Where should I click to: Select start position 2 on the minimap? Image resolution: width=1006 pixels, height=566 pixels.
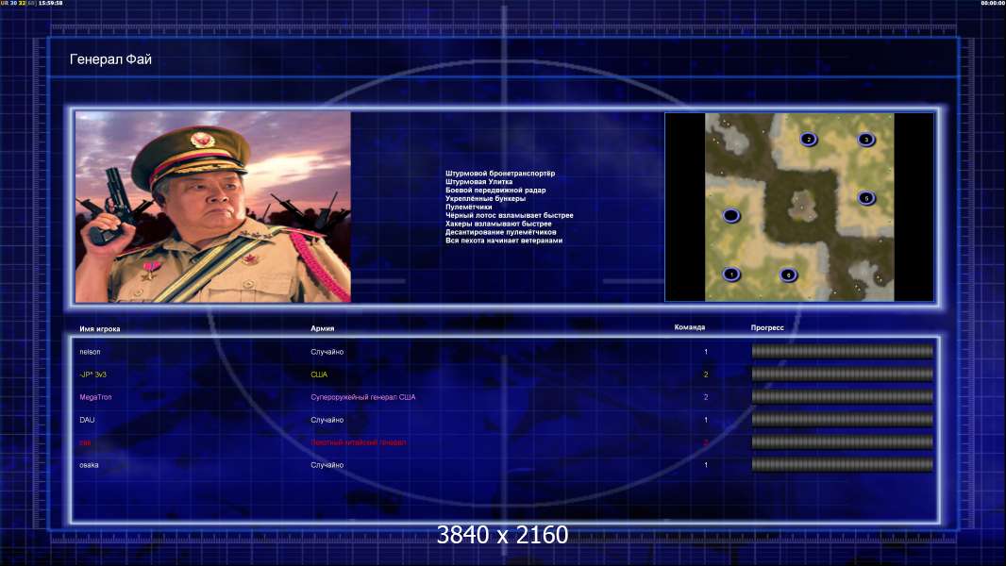coord(809,139)
